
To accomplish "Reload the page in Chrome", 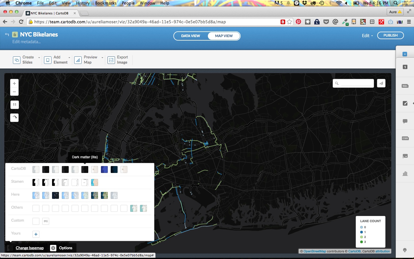I will 21,22.
